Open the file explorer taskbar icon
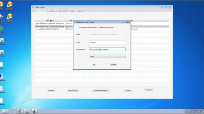This screenshot has height=114, width=204. pos(5,111)
